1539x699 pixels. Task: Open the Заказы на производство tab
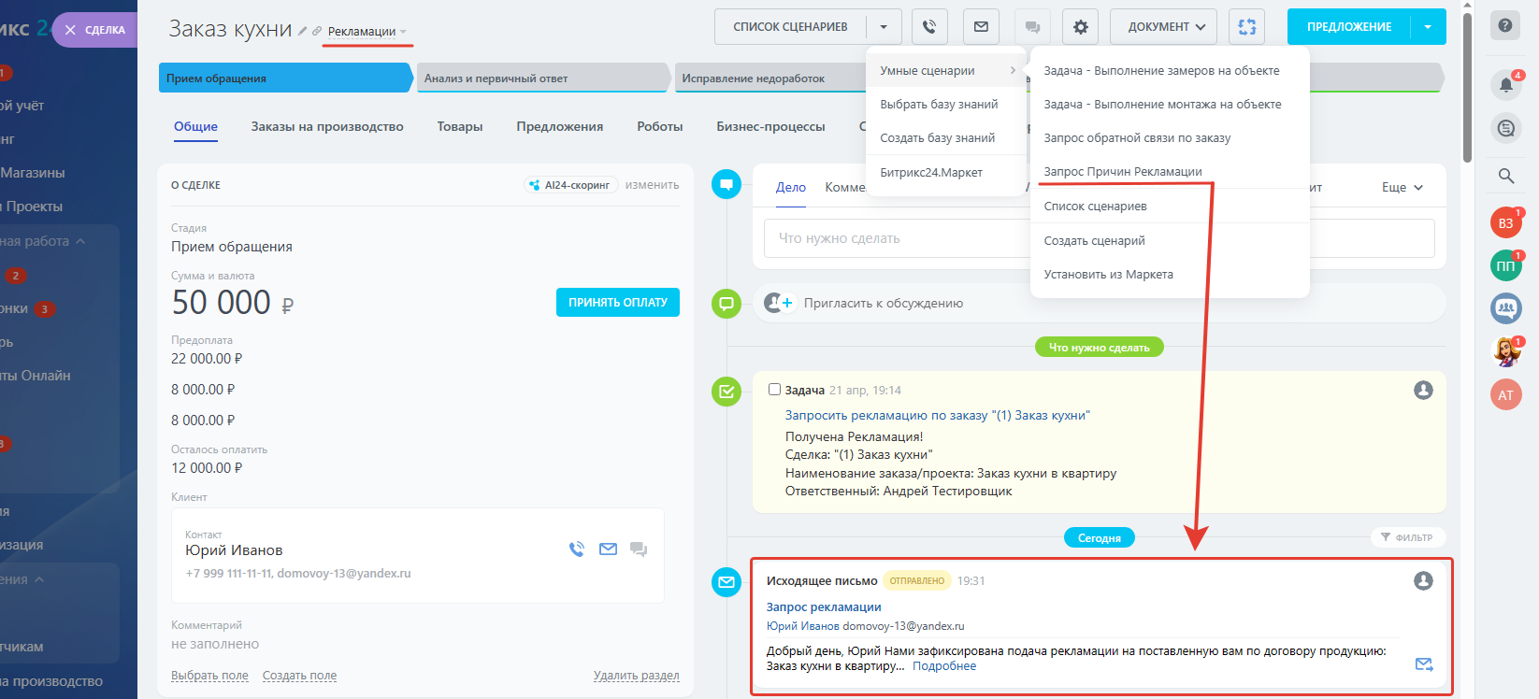pyautogui.click(x=327, y=127)
